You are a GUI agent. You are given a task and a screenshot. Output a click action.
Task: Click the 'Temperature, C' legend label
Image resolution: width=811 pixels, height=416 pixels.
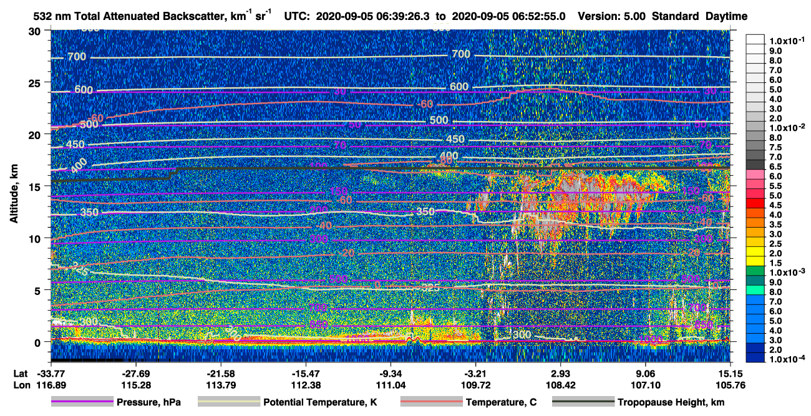[x=500, y=403]
